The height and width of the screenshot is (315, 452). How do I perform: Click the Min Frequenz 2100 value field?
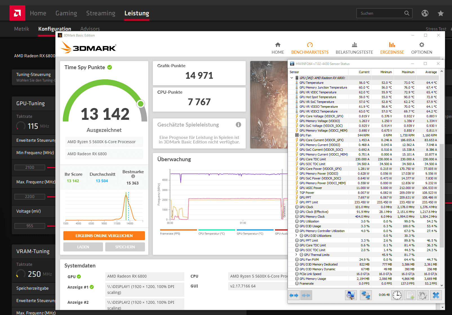(x=30, y=167)
